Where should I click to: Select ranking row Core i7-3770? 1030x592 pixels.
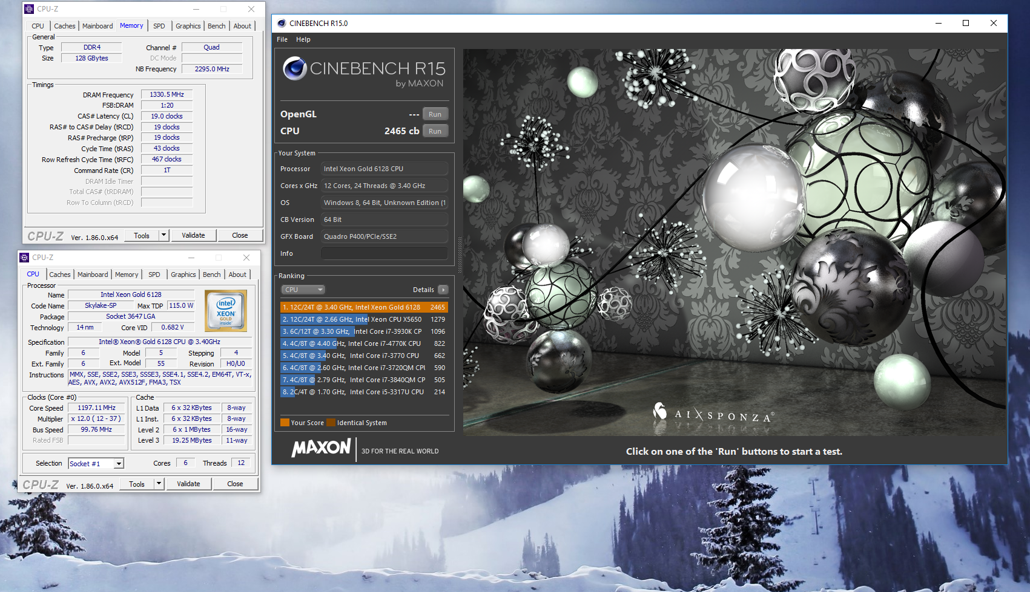(364, 356)
